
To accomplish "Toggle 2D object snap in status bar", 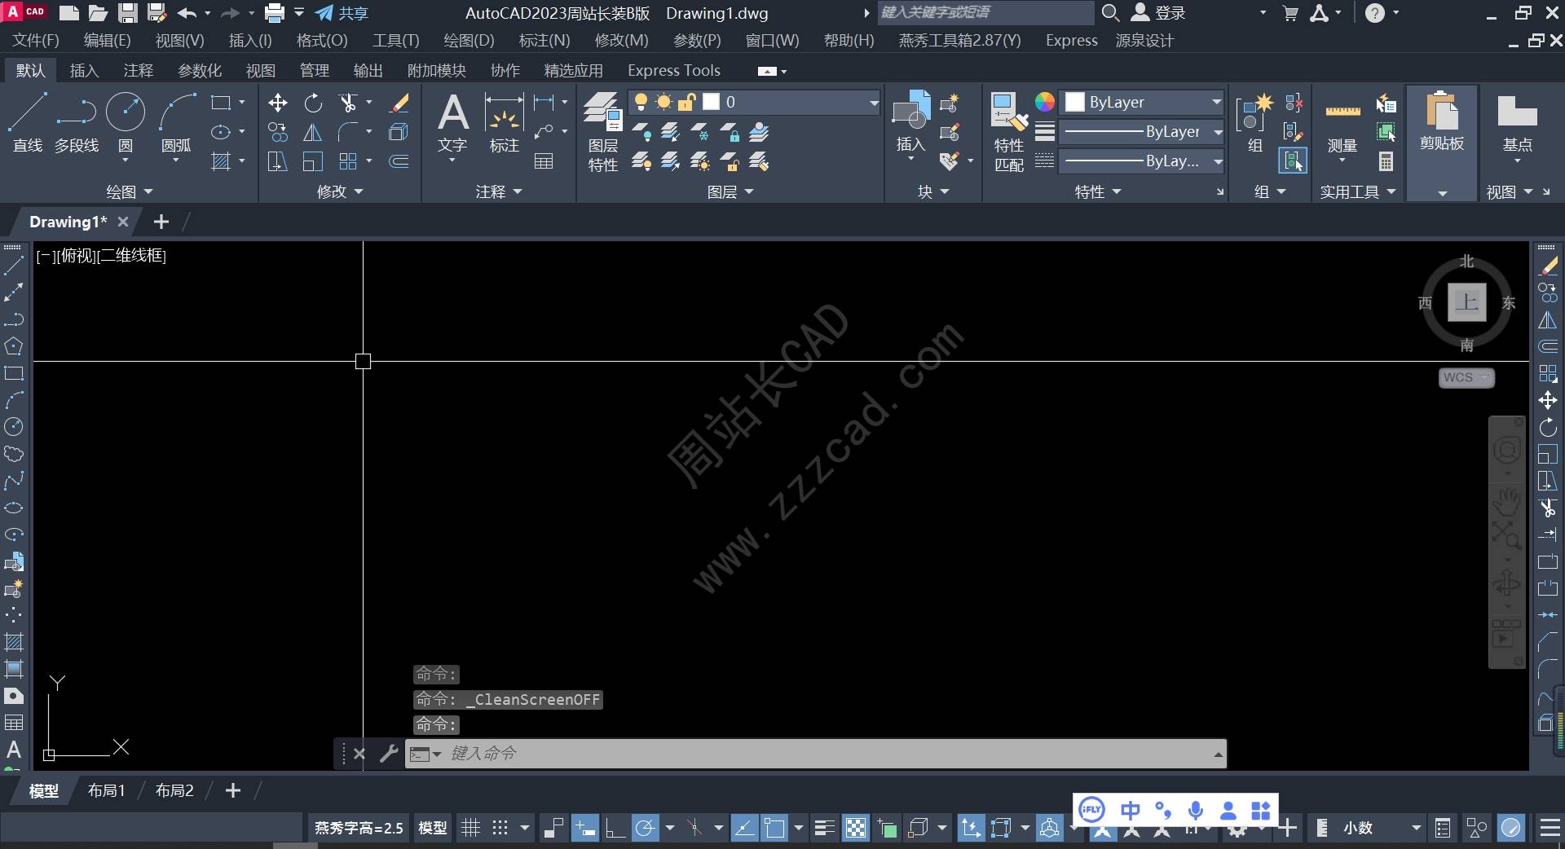I will [x=774, y=829].
